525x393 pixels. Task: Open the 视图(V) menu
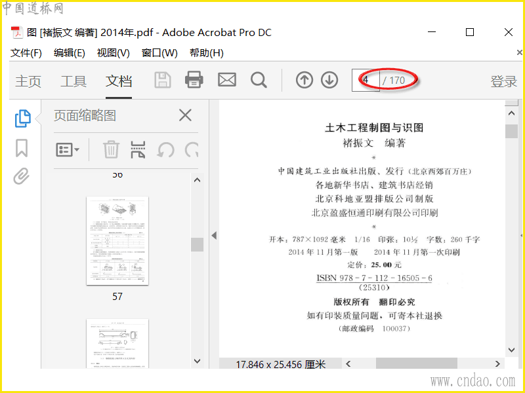click(x=113, y=53)
